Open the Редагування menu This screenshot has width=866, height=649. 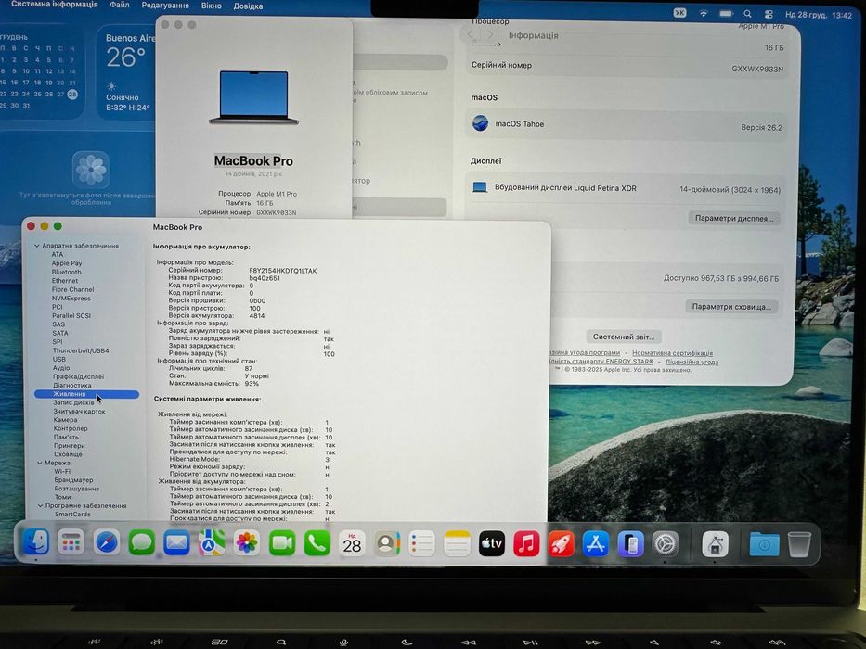coord(165,6)
